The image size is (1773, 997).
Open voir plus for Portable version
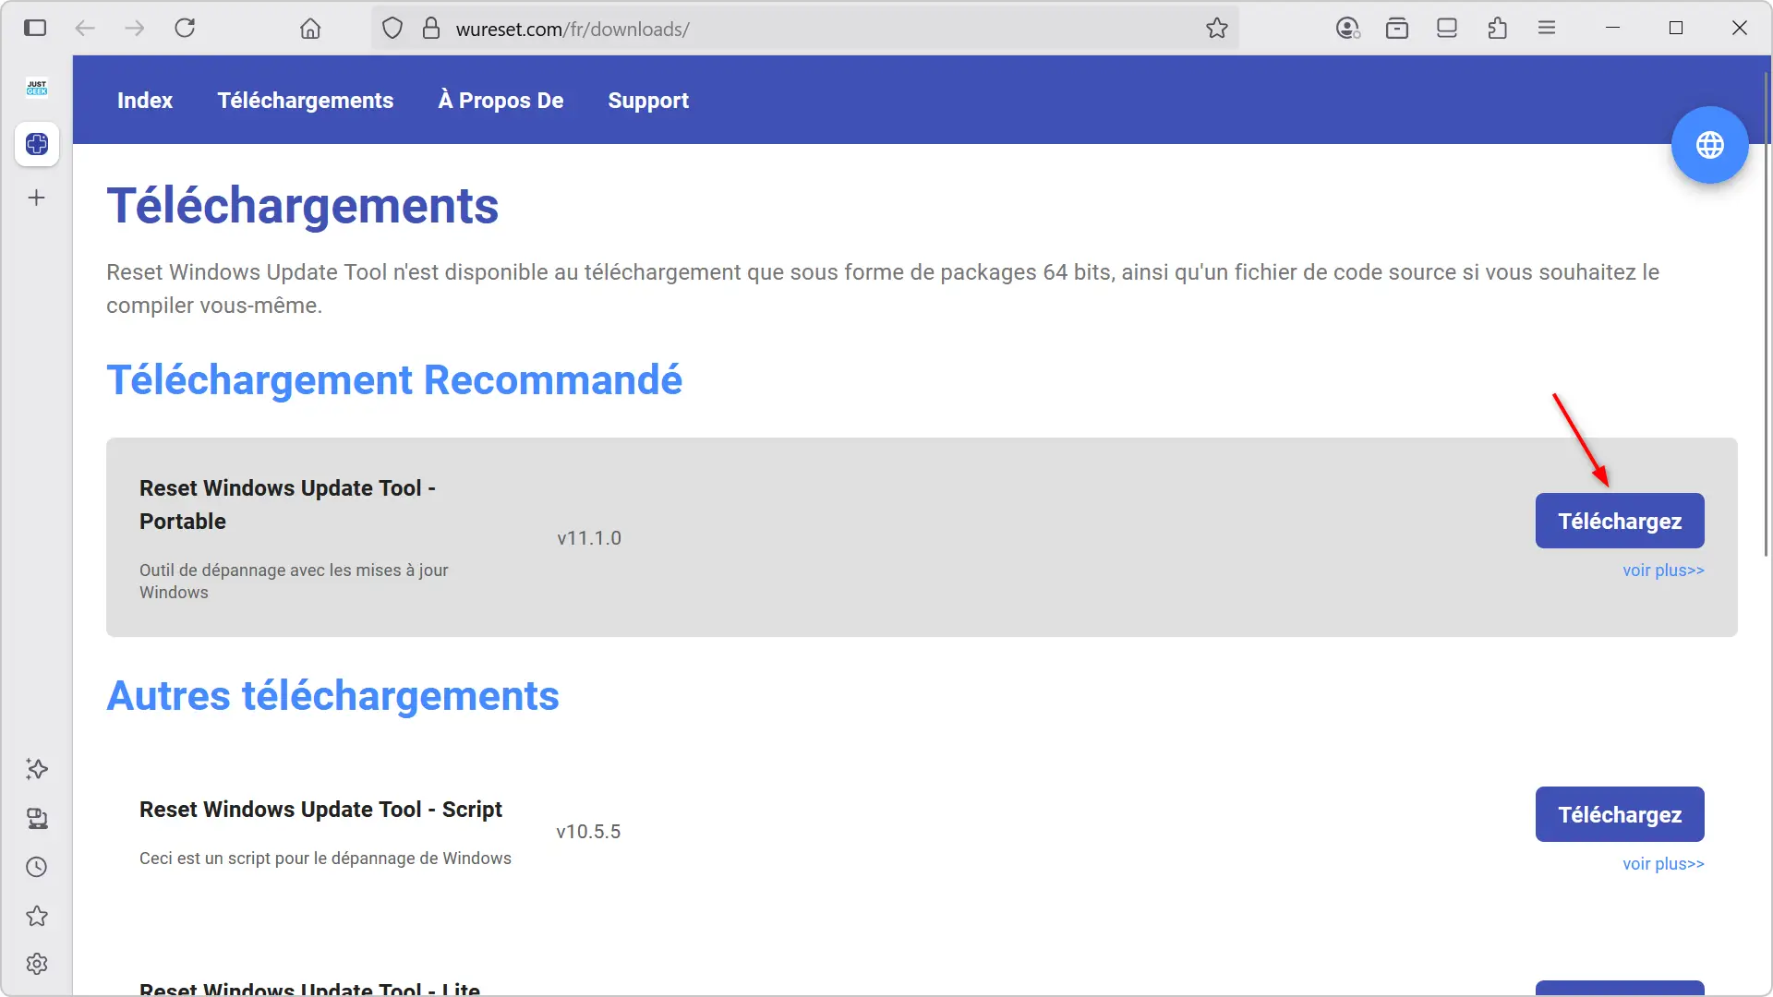click(x=1663, y=571)
